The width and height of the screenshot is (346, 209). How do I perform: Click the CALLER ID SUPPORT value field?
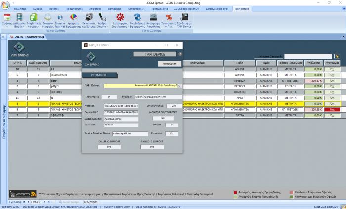click(109, 147)
